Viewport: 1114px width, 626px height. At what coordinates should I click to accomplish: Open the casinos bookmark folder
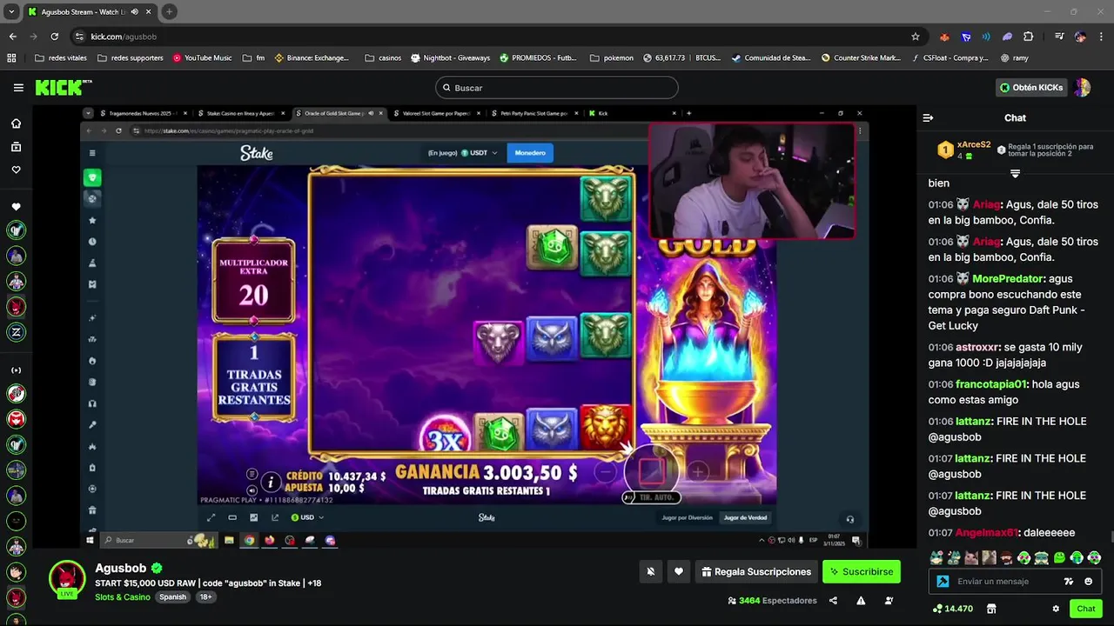pos(383,58)
